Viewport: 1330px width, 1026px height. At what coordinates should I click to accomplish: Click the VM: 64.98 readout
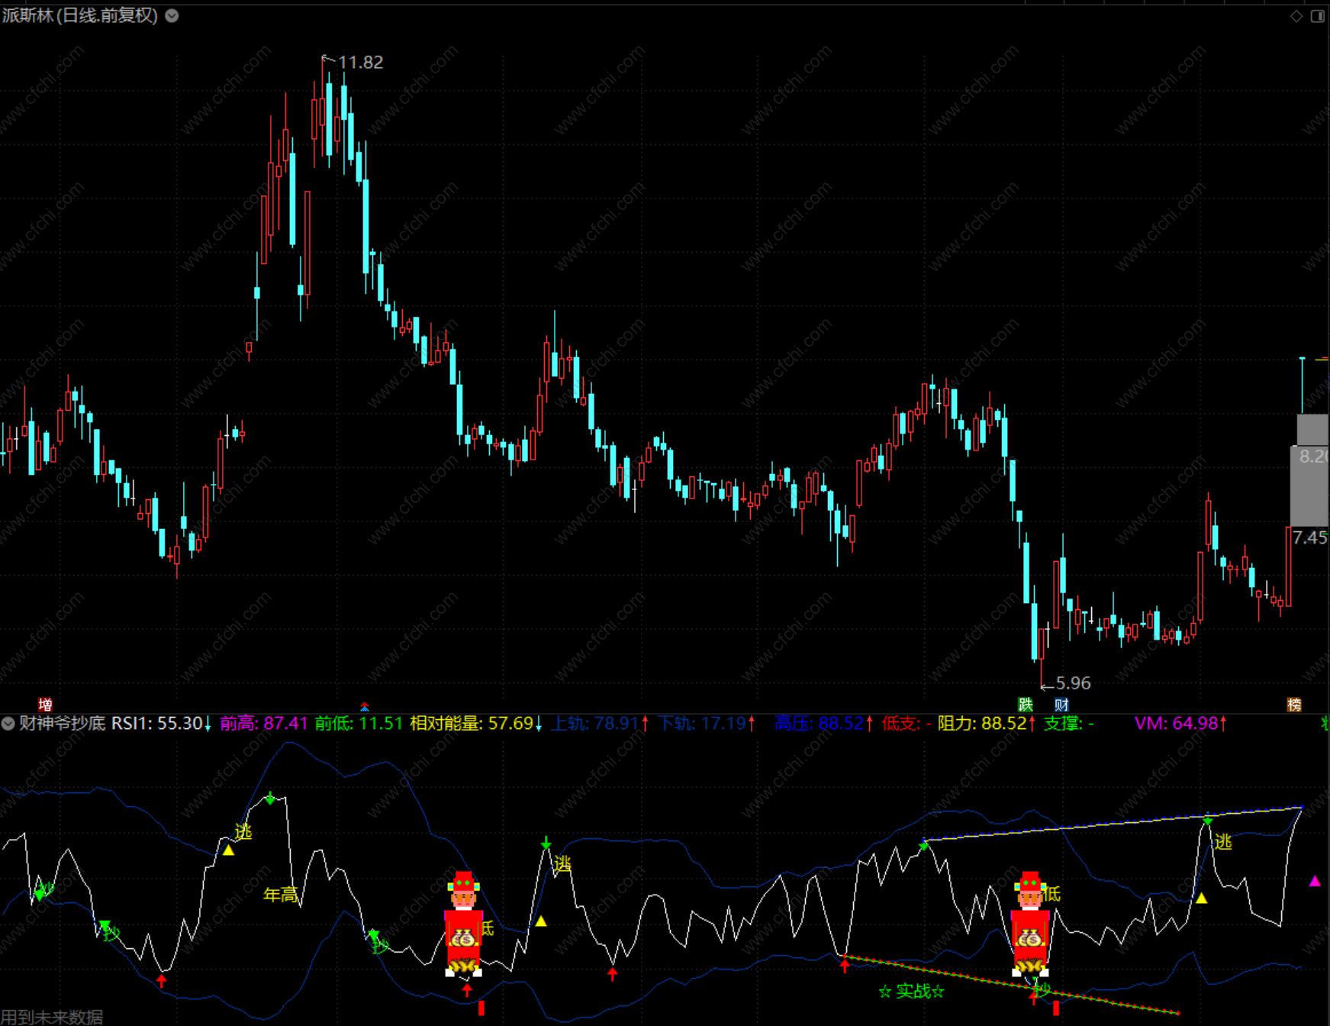1180,723
